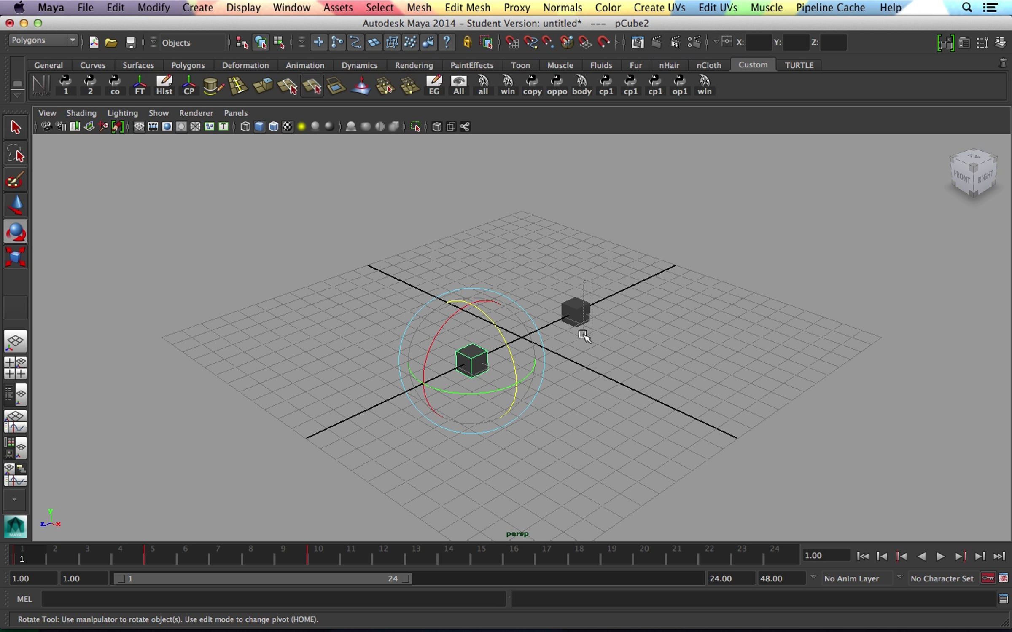Enable smooth shade all in viewport

pos(259,126)
